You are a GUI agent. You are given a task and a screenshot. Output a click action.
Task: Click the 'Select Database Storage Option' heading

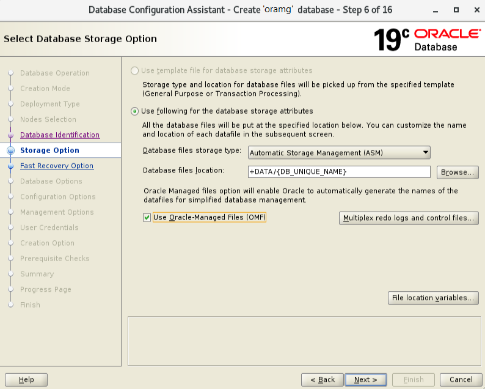(x=81, y=39)
